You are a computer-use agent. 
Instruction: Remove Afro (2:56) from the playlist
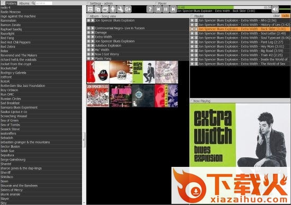point(192,21)
